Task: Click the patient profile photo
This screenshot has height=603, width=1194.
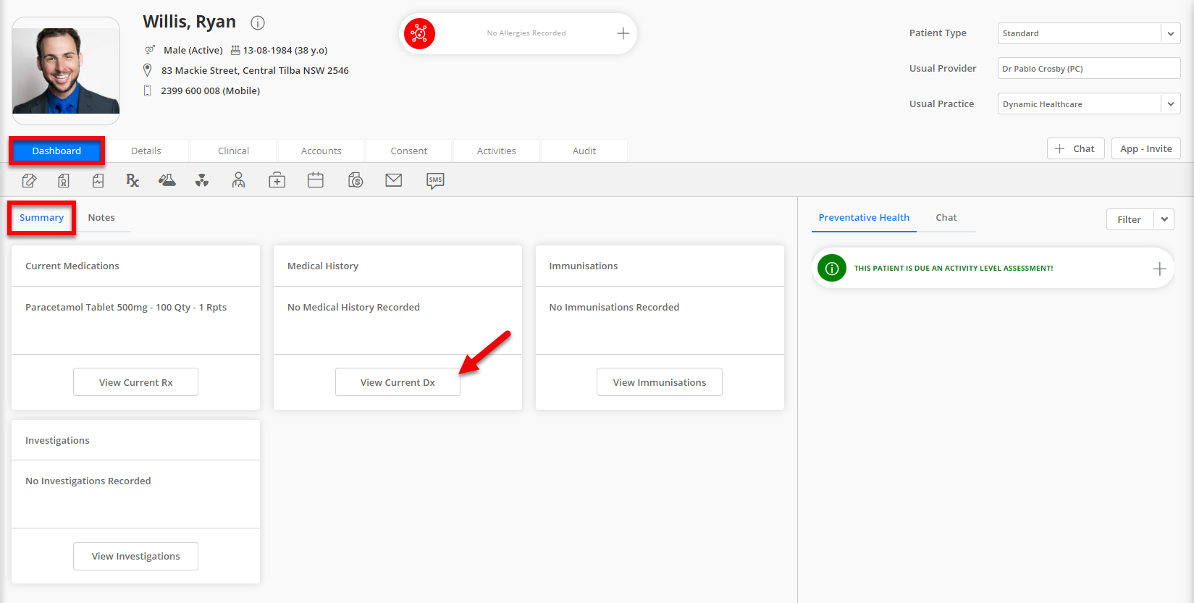Action: 66,71
